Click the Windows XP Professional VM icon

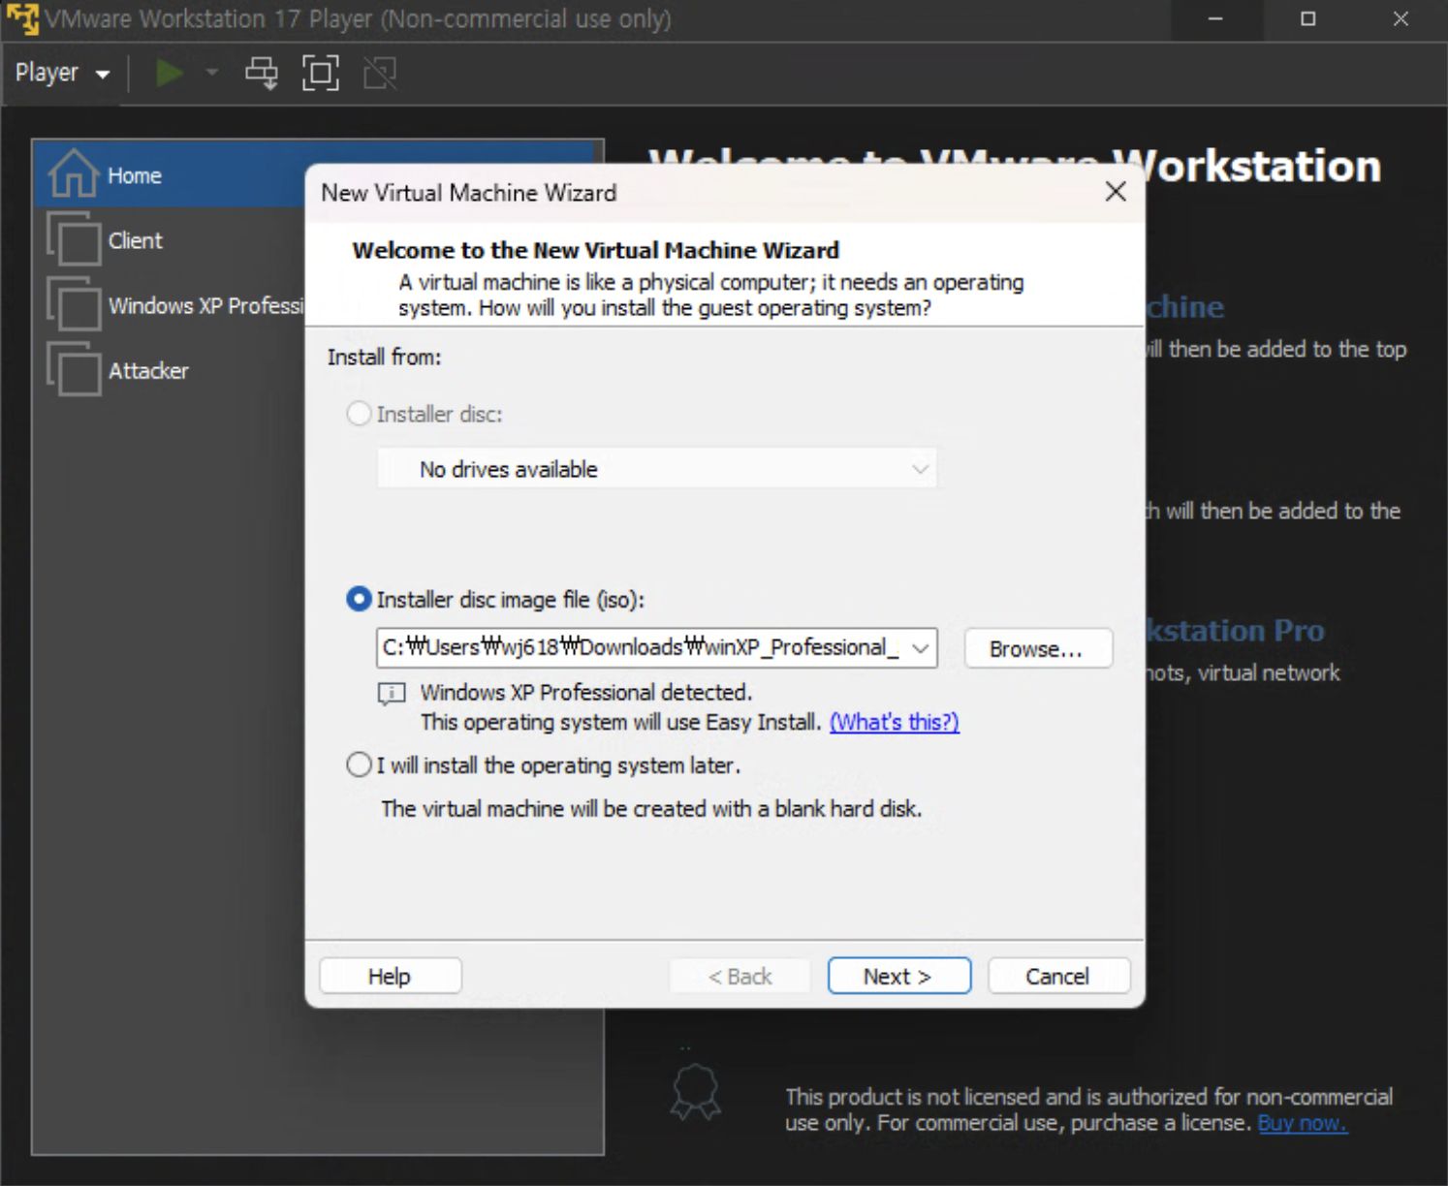pyautogui.click(x=74, y=303)
